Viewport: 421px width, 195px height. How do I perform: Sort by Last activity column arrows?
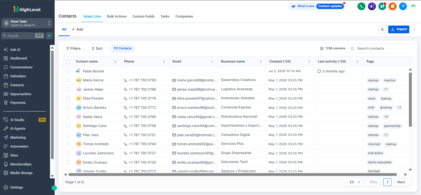tap(357, 62)
